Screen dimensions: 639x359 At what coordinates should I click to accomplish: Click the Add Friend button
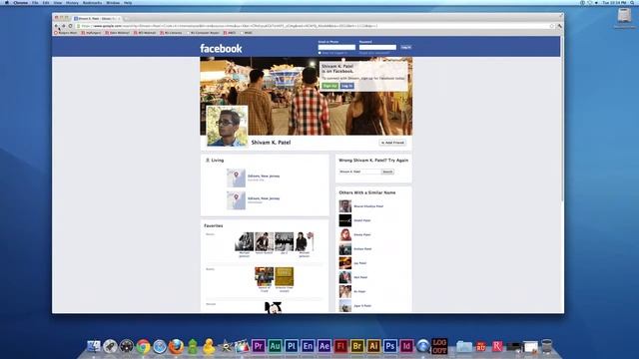(x=392, y=143)
